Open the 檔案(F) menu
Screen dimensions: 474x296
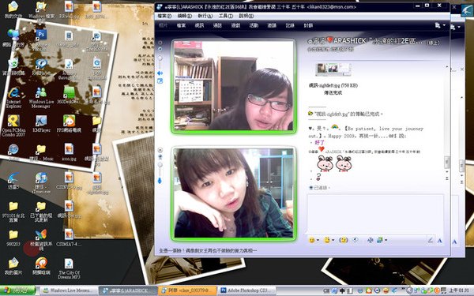[164, 16]
